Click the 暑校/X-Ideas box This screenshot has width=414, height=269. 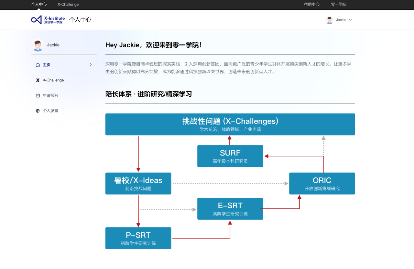point(138,184)
